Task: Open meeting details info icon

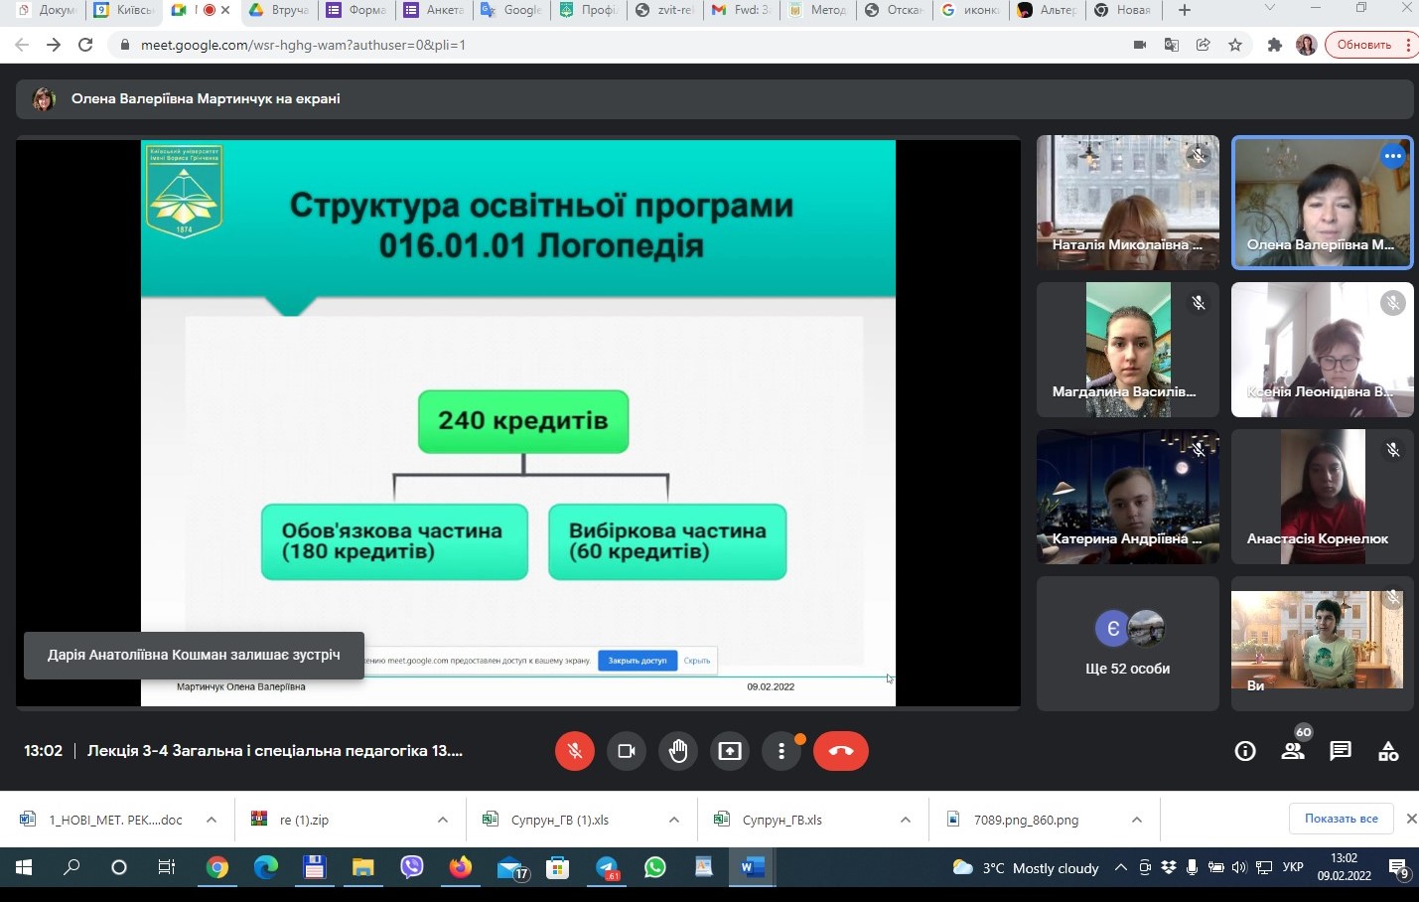Action: [x=1244, y=751]
